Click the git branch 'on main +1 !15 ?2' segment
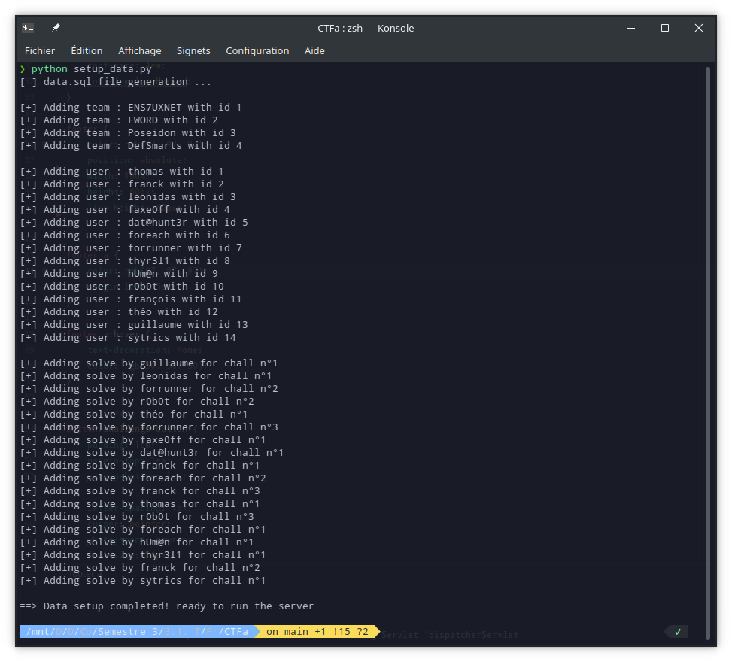This screenshot has height=662, width=732. pos(317,632)
